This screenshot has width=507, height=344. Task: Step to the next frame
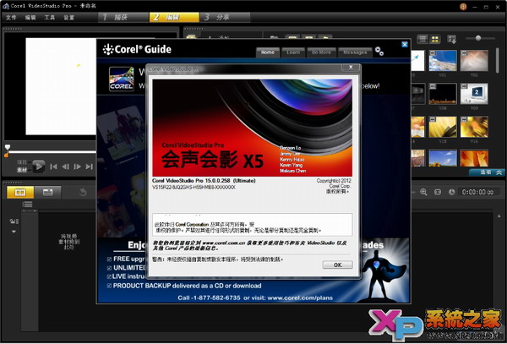tap(77, 167)
